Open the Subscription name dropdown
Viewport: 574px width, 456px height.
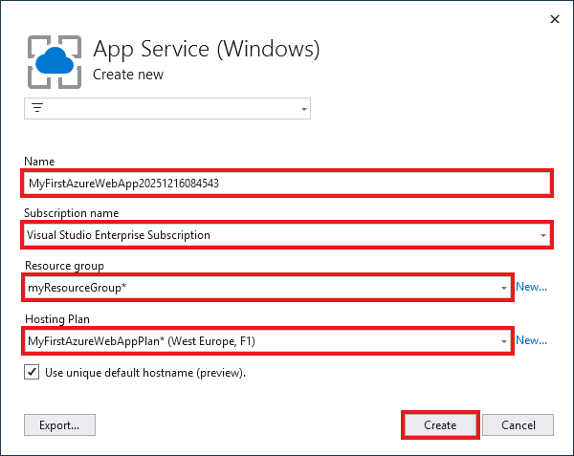287,235
